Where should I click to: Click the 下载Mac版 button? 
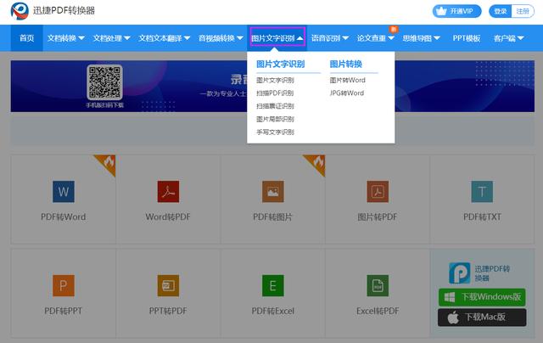tap(482, 318)
